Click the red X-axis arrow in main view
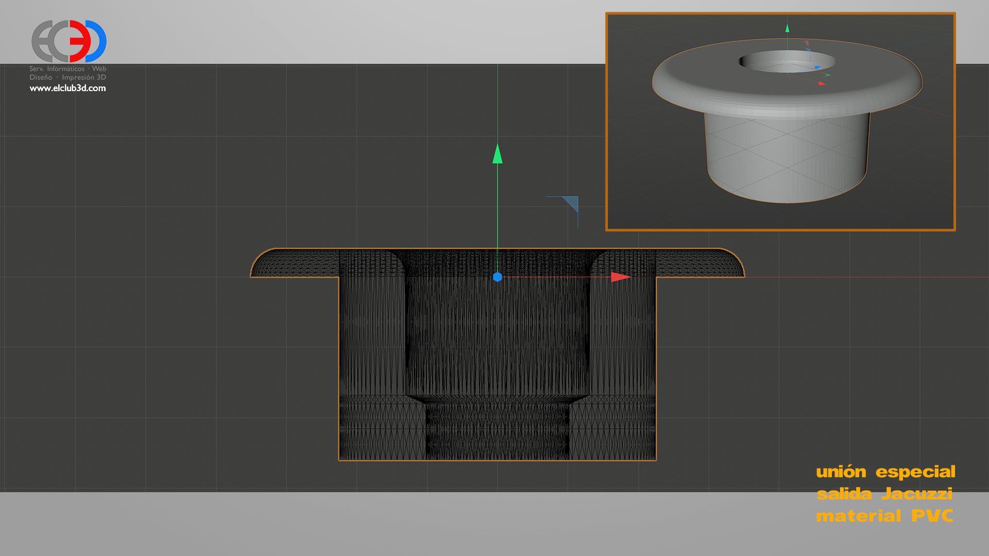The height and width of the screenshot is (556, 989). tap(620, 277)
